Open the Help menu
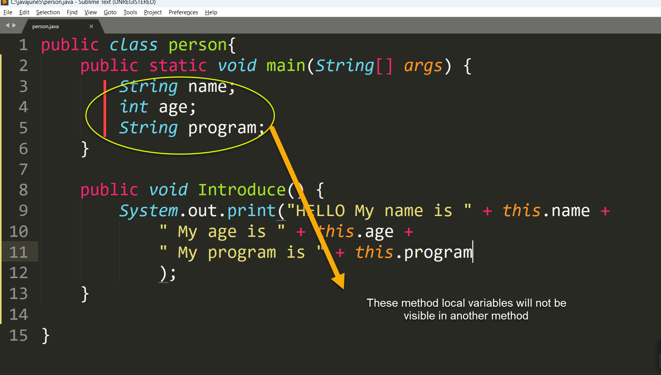 [211, 12]
